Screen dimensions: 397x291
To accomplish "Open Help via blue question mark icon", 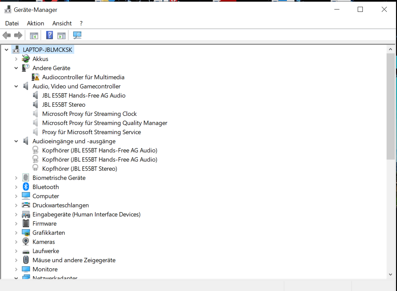I will 49,35.
